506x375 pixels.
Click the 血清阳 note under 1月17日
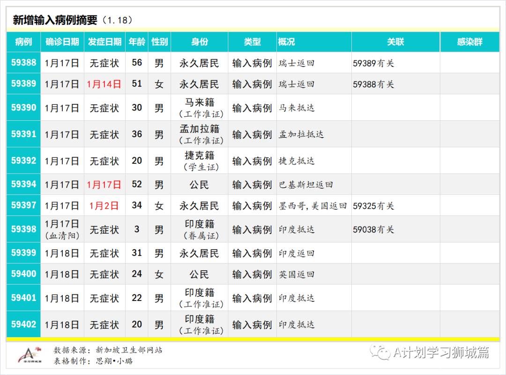(62, 235)
